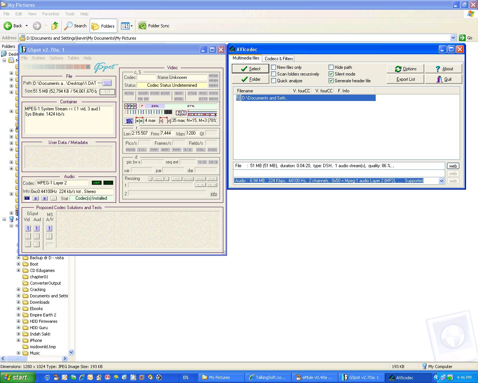Click the MS A/V test 1 button
The width and height of the screenshot is (478, 383).
coord(49,228)
